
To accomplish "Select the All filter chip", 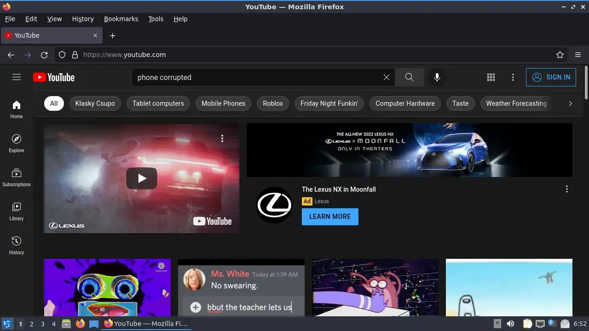I will (54, 103).
